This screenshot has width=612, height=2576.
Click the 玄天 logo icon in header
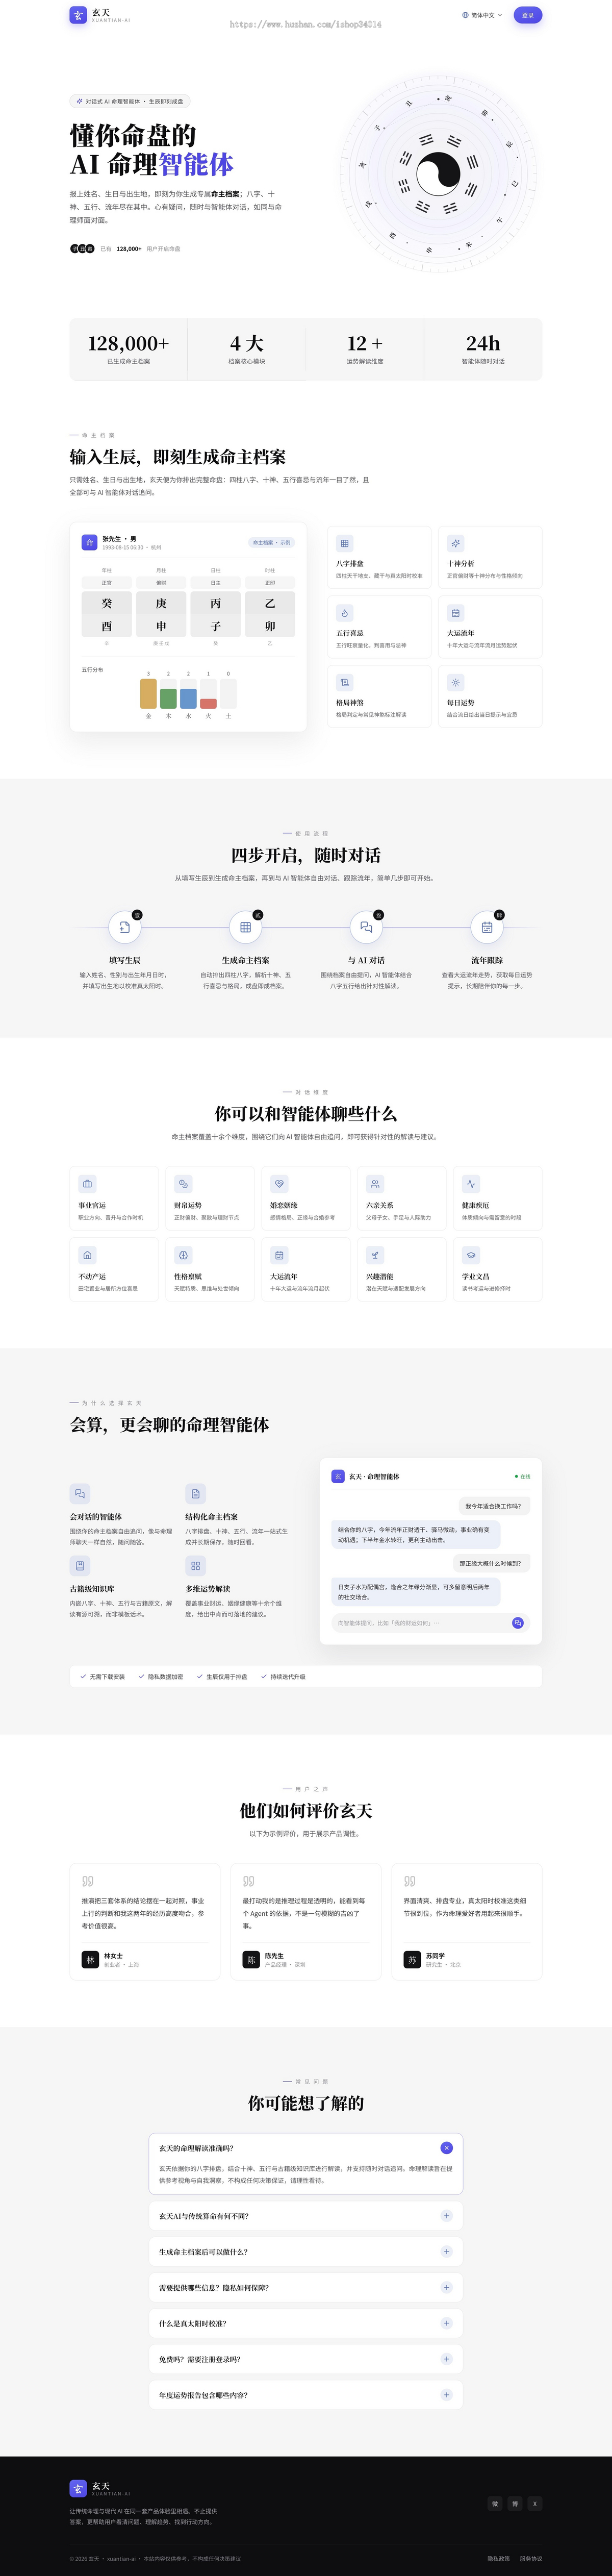(x=78, y=15)
